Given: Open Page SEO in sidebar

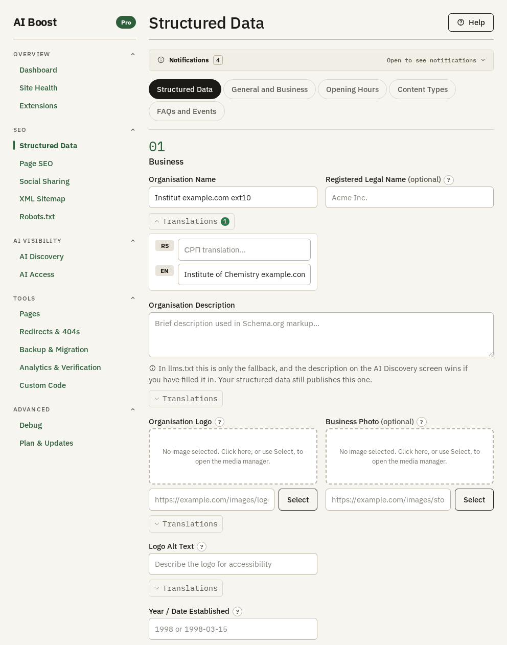Looking at the screenshot, I should point(36,164).
